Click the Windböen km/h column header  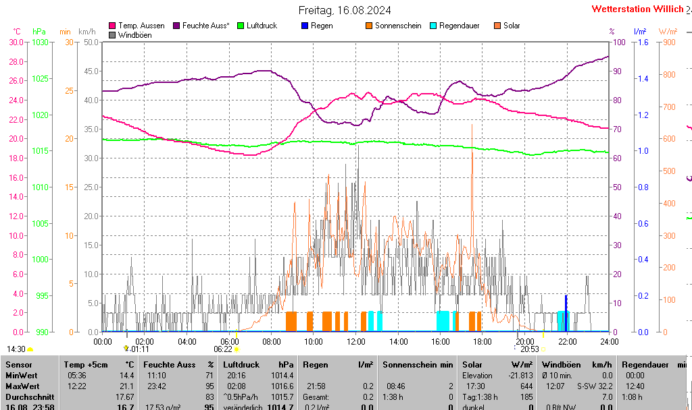pos(576,365)
